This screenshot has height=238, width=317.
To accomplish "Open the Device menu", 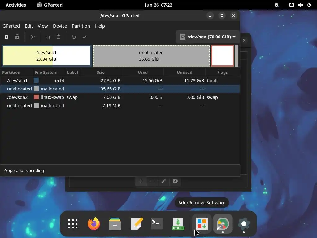I will click(x=60, y=26).
